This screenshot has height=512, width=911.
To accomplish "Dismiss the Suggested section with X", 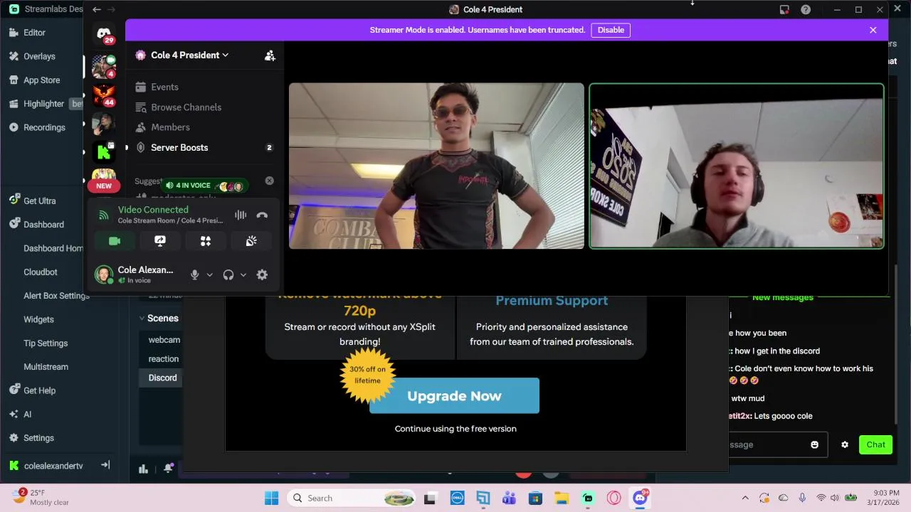I will (270, 181).
